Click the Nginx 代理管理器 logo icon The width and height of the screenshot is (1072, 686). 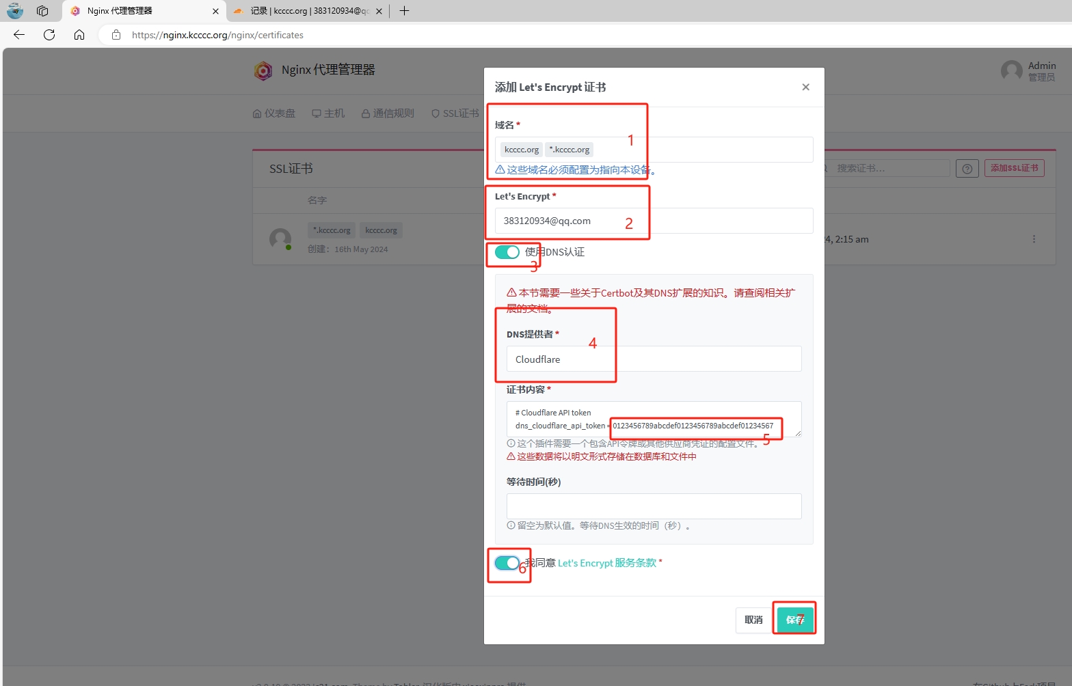[263, 70]
